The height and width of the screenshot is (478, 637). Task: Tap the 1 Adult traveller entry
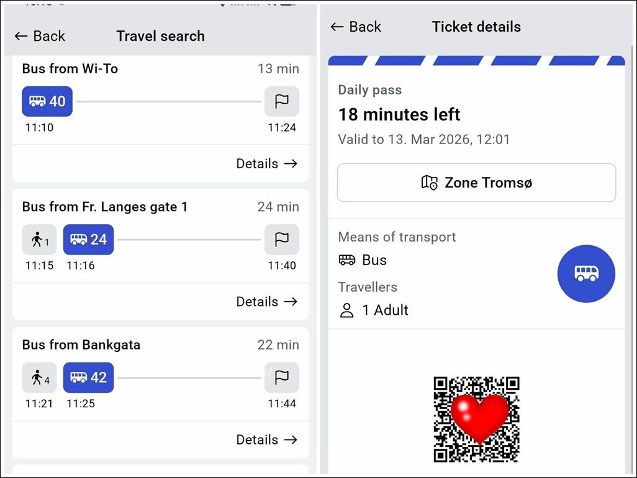374,310
